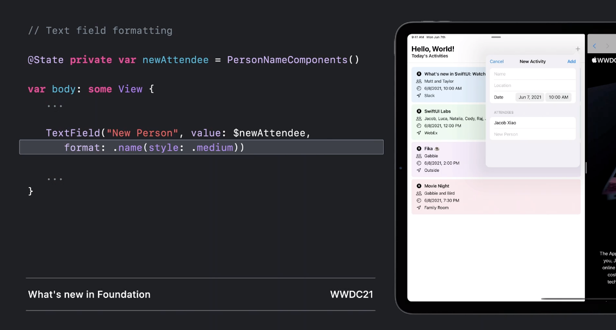This screenshot has height=330, width=616.
Task: Click the 9:41 AM status bar time
Action: coord(417,38)
